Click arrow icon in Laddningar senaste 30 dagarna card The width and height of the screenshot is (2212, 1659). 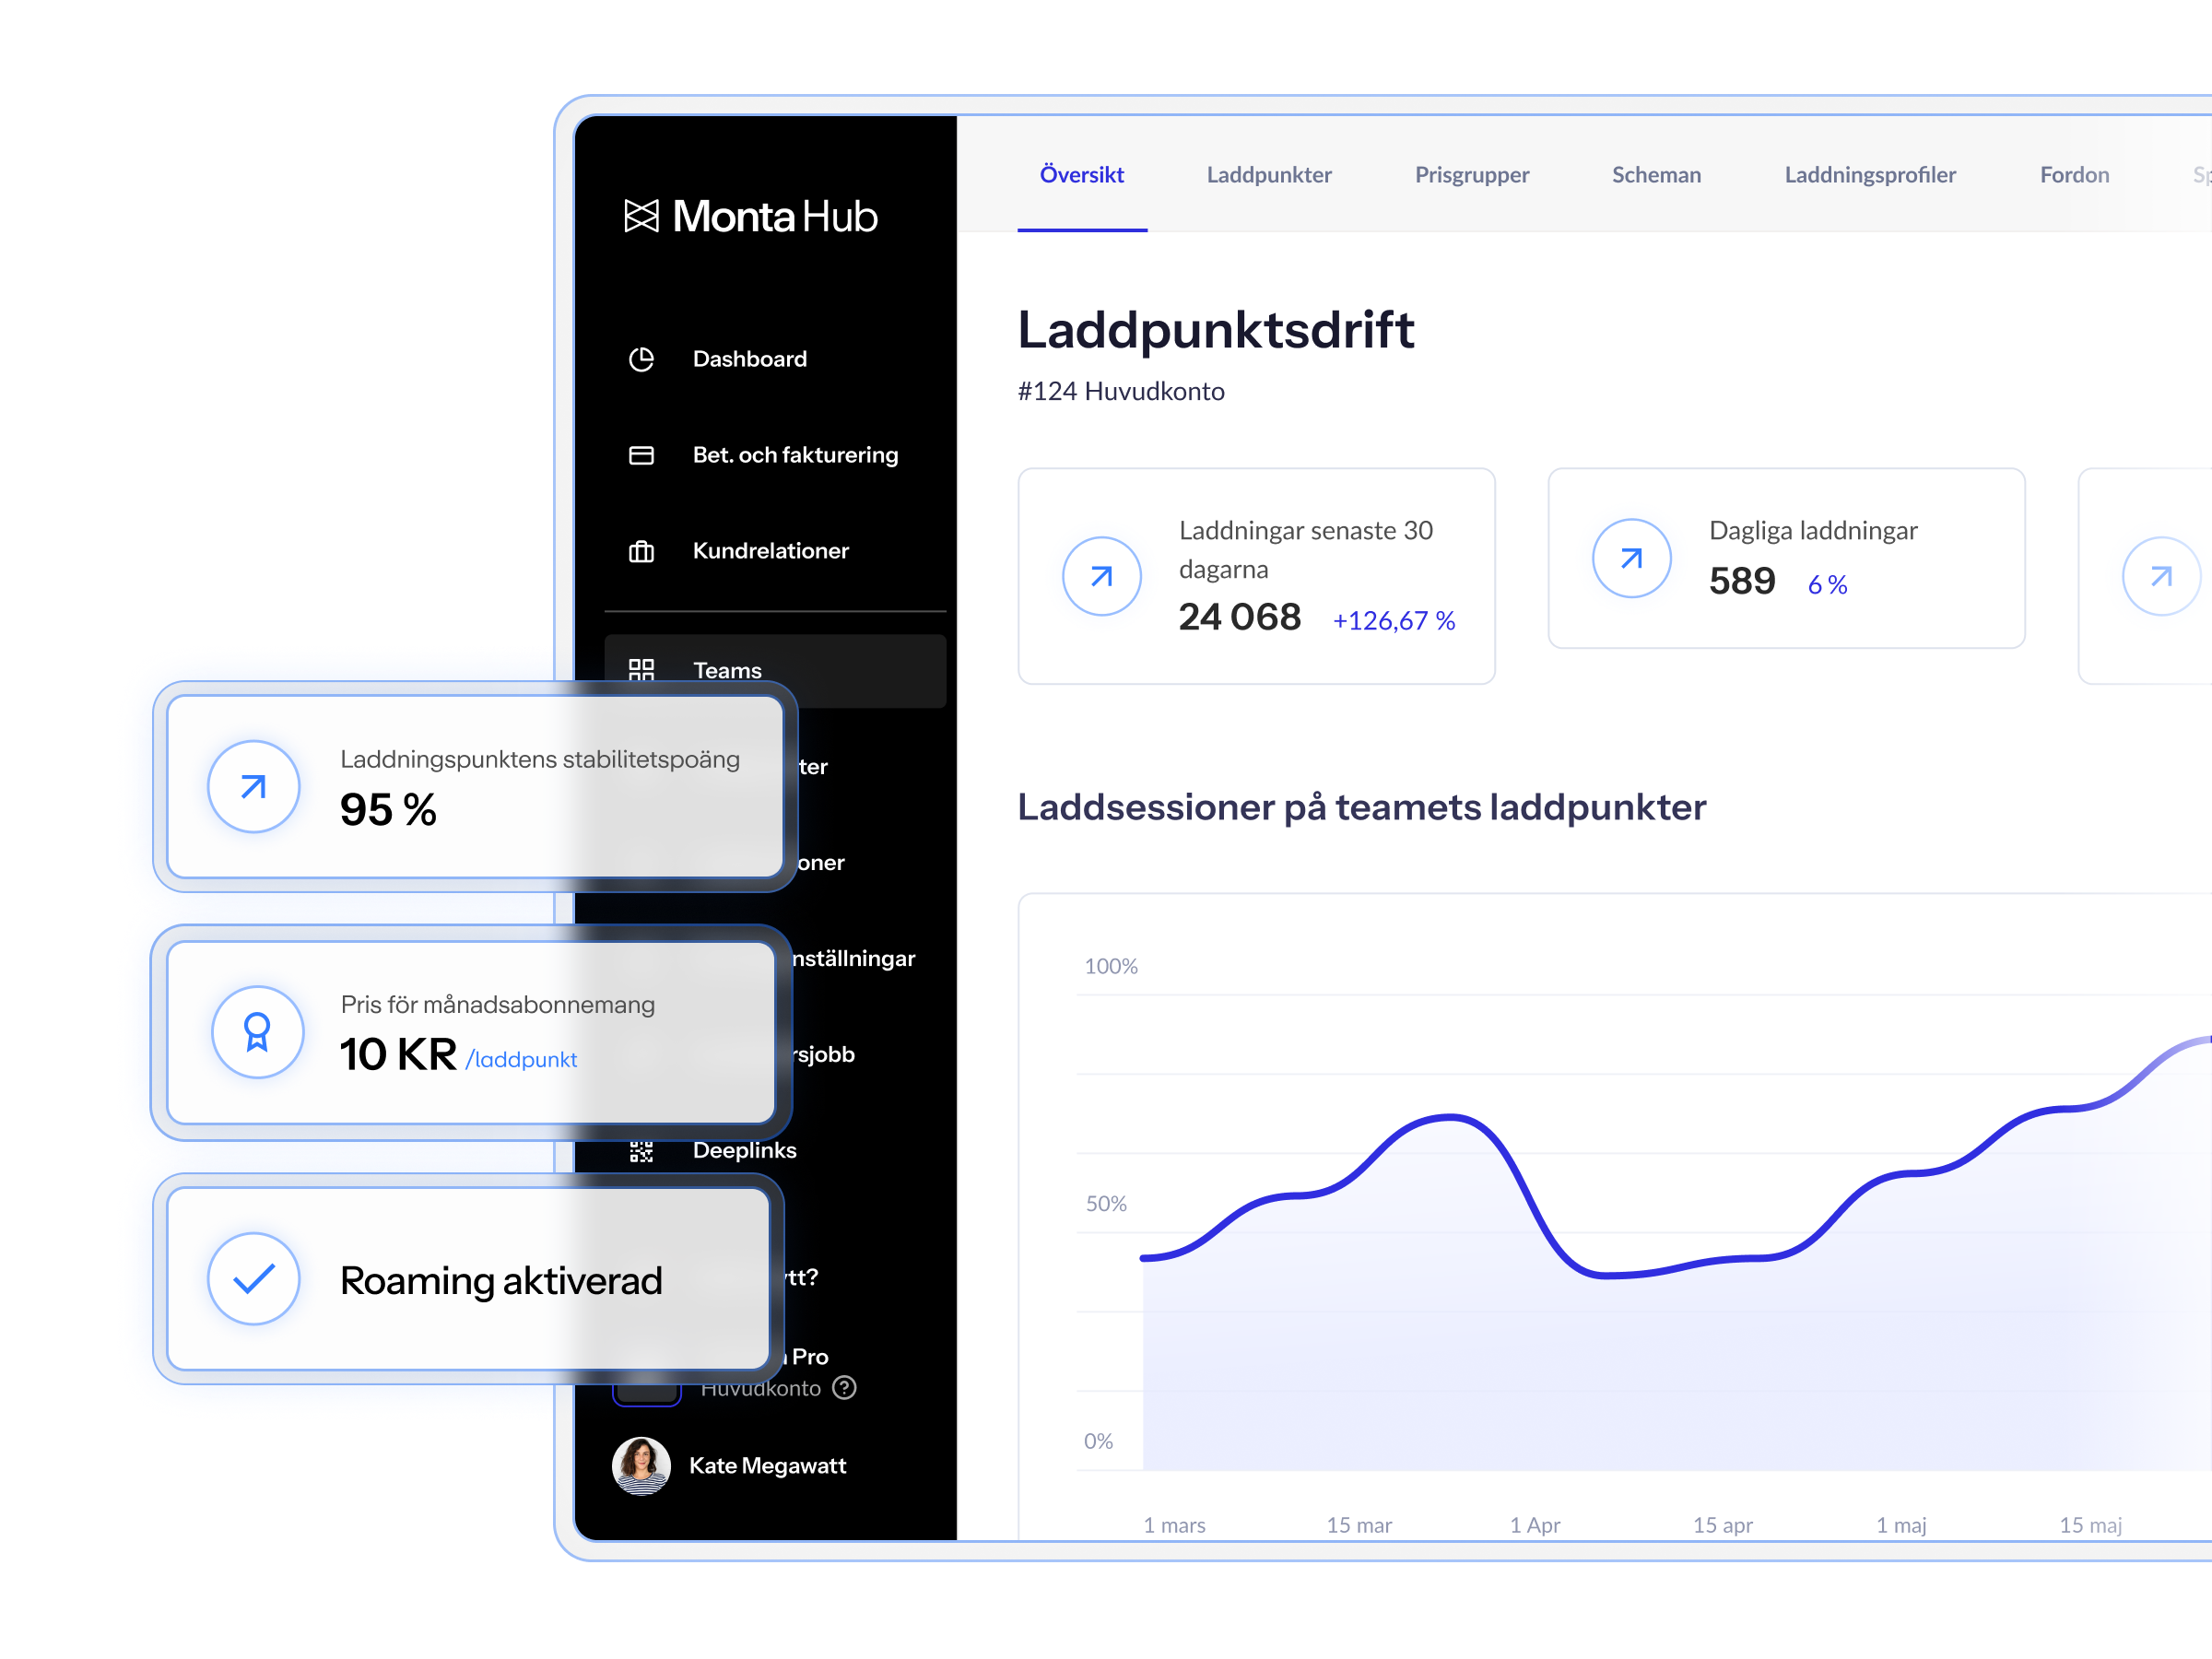click(x=1102, y=576)
